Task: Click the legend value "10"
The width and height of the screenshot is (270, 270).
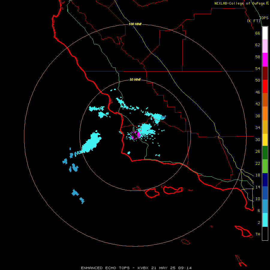Action: click(x=258, y=199)
